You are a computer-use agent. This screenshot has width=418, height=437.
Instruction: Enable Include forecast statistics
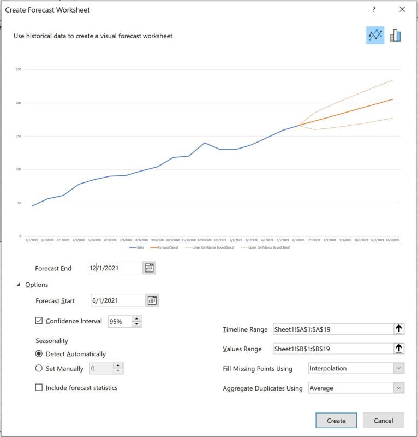point(39,387)
